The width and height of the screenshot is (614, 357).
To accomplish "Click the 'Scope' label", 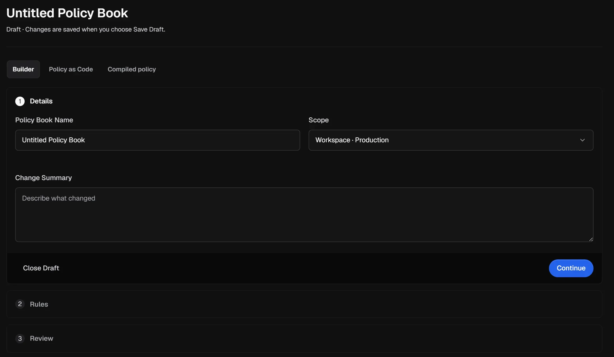I will point(319,120).
